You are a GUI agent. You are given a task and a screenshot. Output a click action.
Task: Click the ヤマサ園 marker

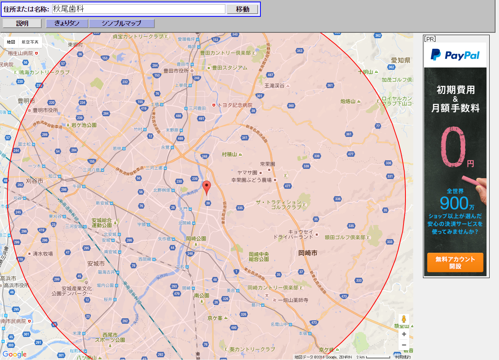pyautogui.click(x=260, y=172)
